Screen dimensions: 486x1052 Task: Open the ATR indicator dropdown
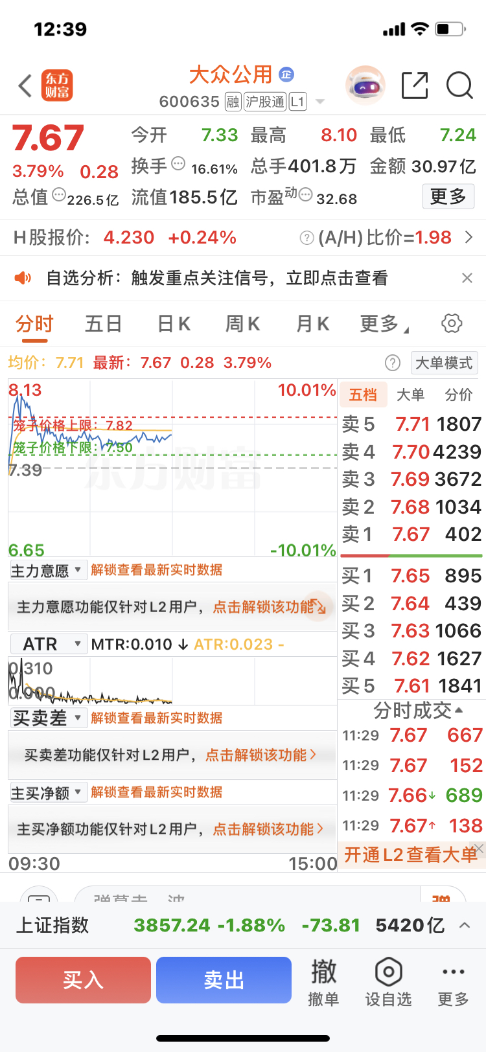49,644
